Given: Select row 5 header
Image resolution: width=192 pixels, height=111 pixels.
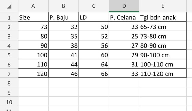Looking at the screenshot, I should tap(9, 54).
